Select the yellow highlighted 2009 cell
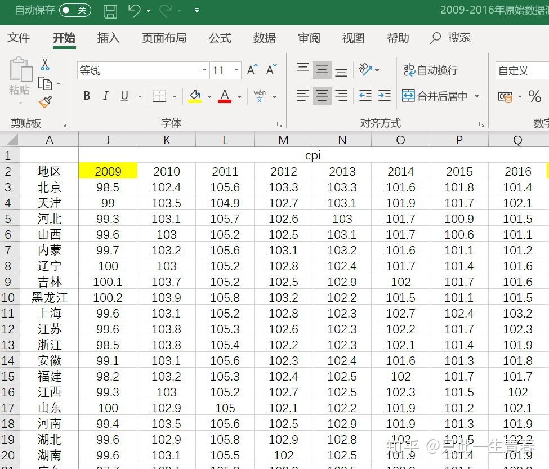549x469 pixels. click(x=108, y=171)
